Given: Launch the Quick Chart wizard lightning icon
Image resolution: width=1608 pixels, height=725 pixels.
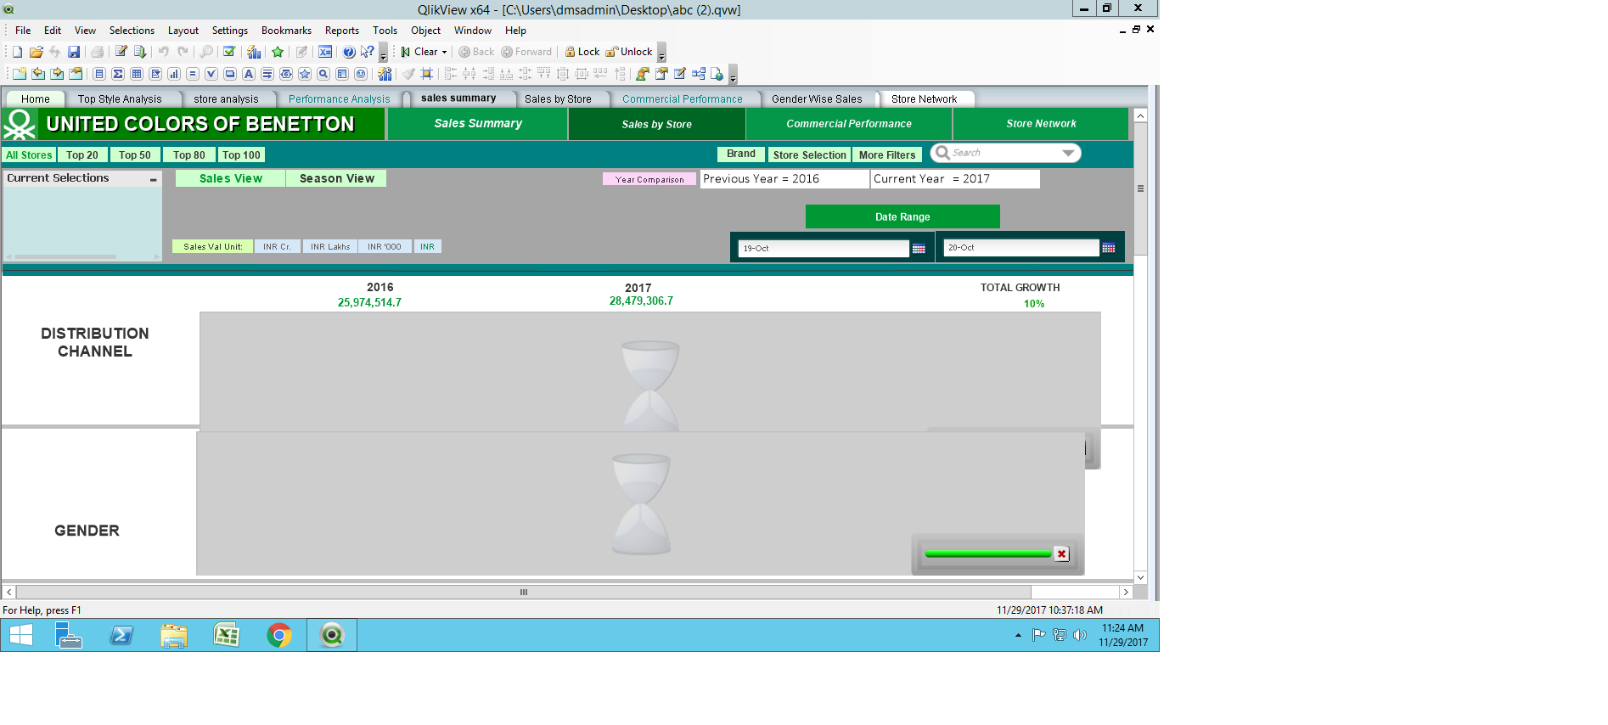Looking at the screenshot, I should pos(254,52).
